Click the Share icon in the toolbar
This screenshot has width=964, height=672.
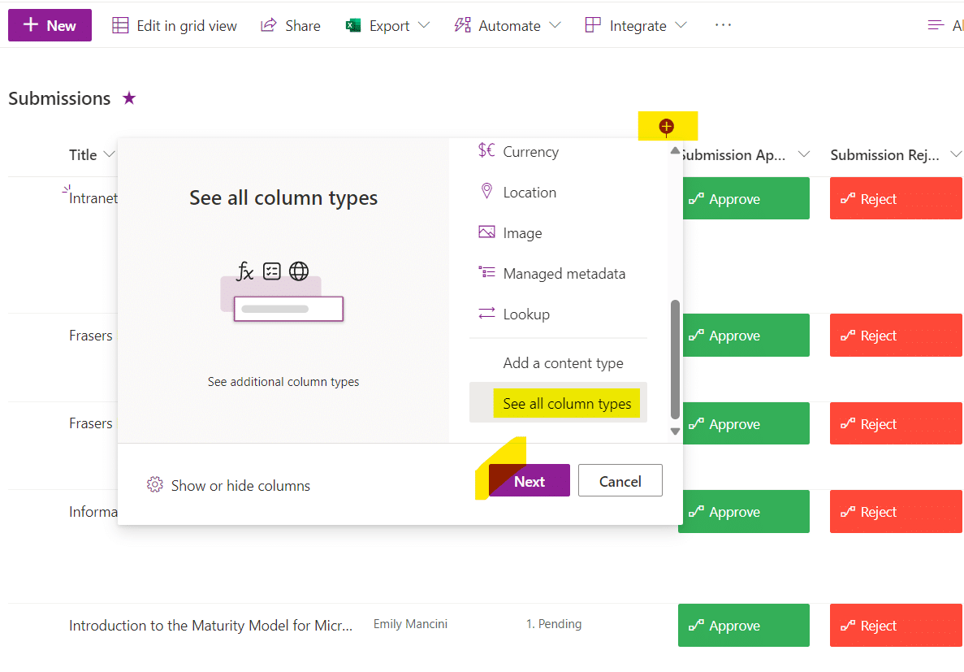click(x=268, y=25)
